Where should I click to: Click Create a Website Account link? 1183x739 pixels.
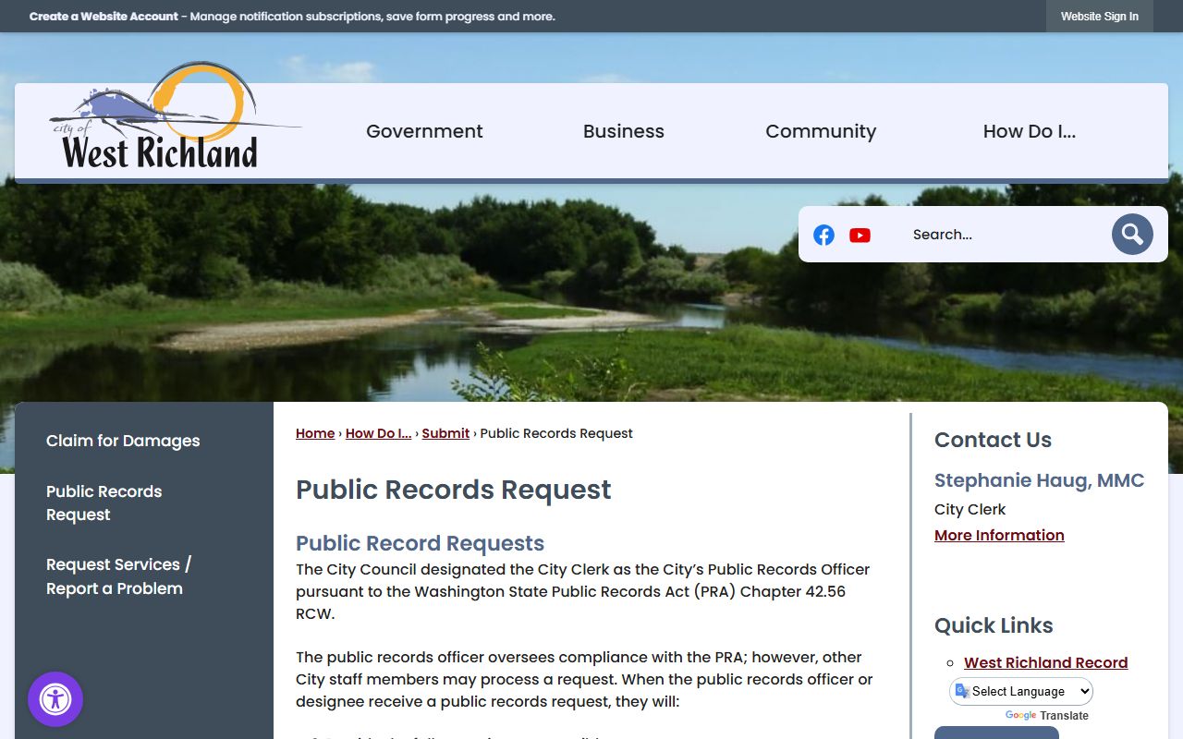[x=104, y=17]
